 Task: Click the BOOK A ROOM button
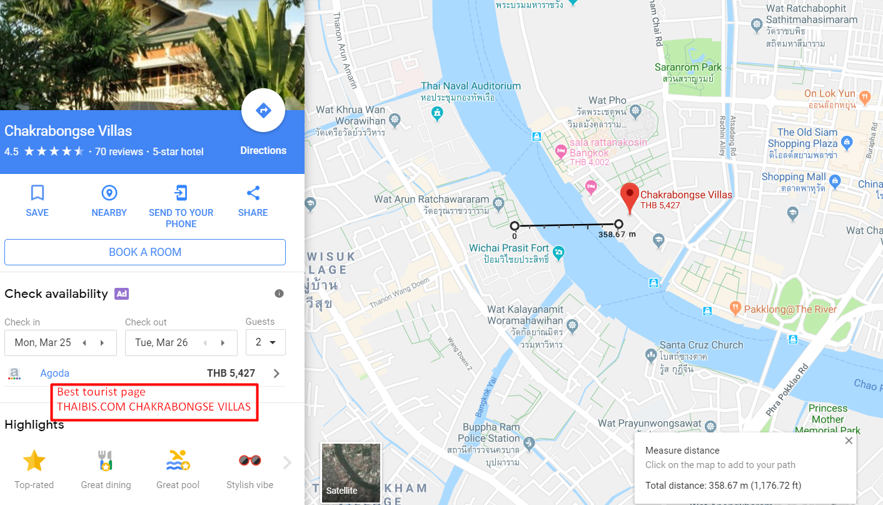coord(145,252)
